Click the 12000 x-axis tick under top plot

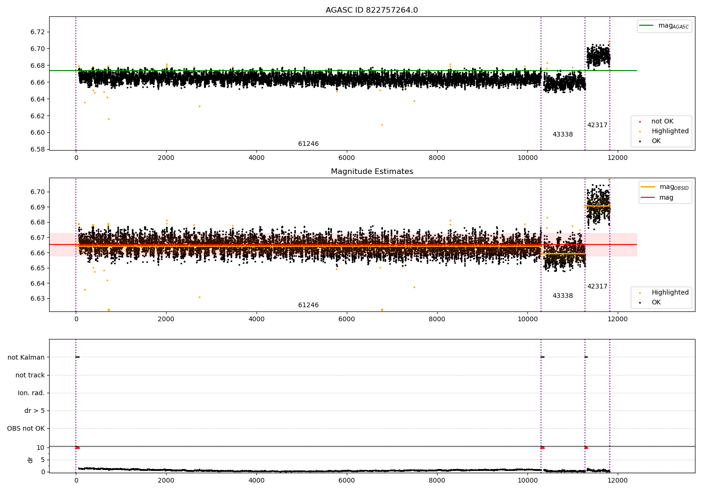[x=617, y=158]
